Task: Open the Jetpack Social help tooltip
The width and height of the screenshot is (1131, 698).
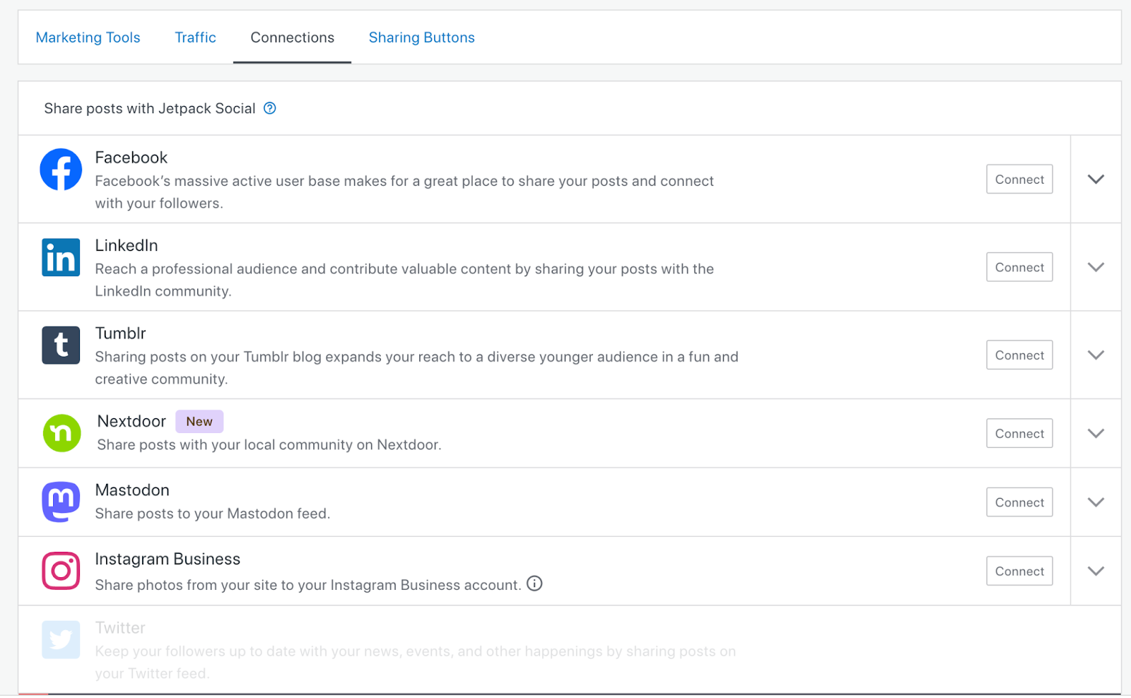Action: coord(269,108)
